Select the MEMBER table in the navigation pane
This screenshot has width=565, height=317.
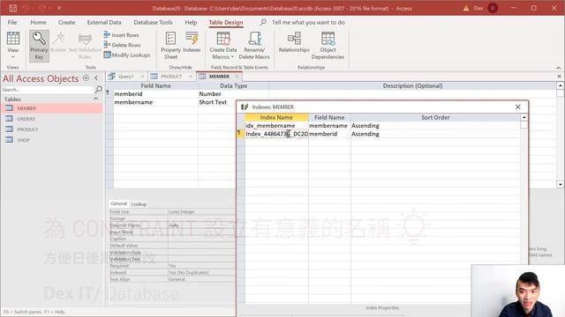pos(51,108)
